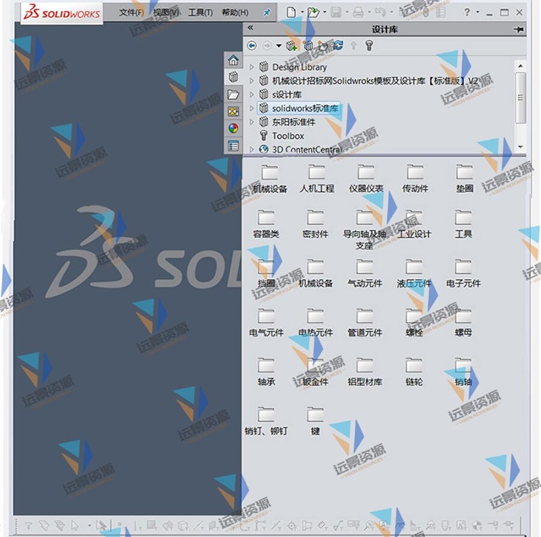Screen dimensions: 541x537
Task: Refresh the Design Library
Action: (x=339, y=45)
